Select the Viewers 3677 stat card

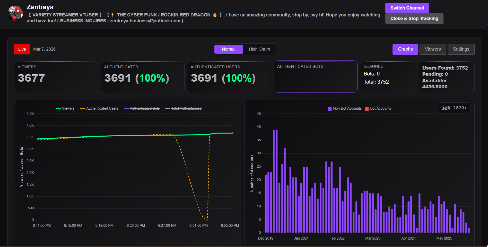(56, 77)
